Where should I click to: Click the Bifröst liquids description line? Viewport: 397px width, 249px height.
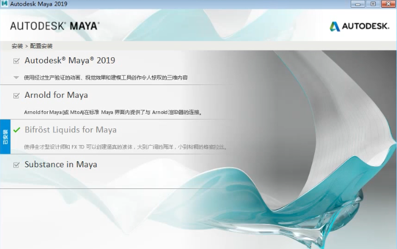coord(125,147)
